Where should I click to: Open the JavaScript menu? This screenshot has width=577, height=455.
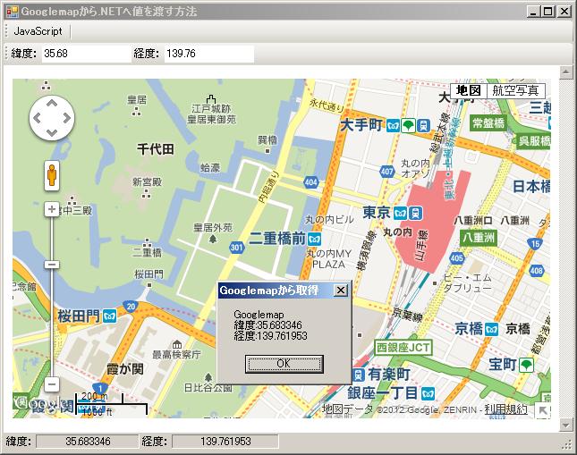pyautogui.click(x=38, y=30)
